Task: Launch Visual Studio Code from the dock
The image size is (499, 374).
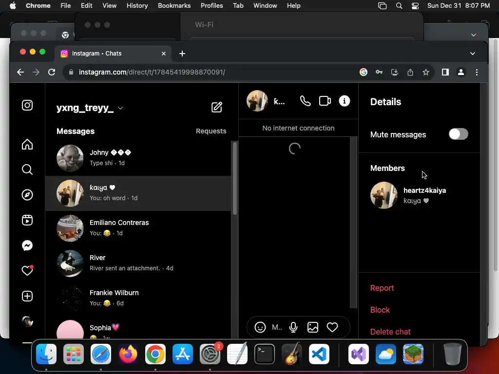Action: tap(319, 354)
